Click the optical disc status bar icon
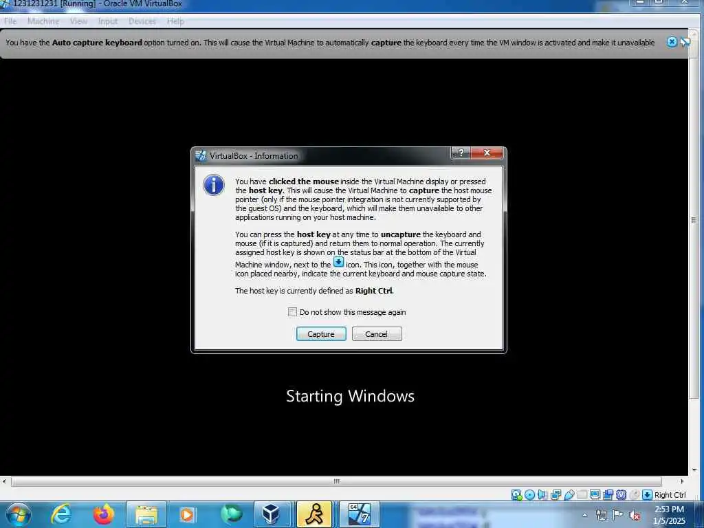The width and height of the screenshot is (704, 528). tap(529, 495)
